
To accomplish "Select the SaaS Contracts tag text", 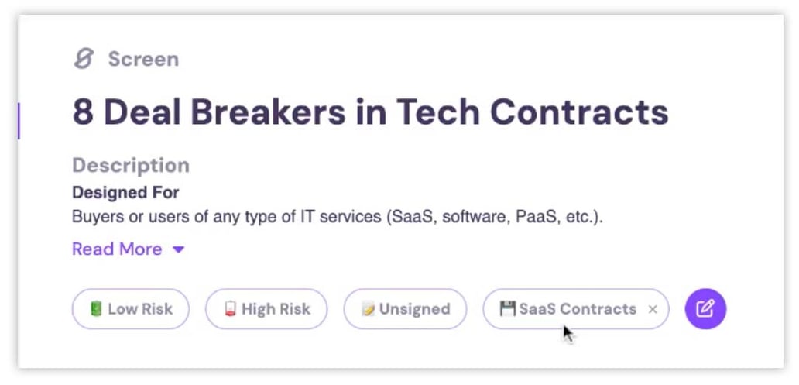I will pyautogui.click(x=578, y=309).
